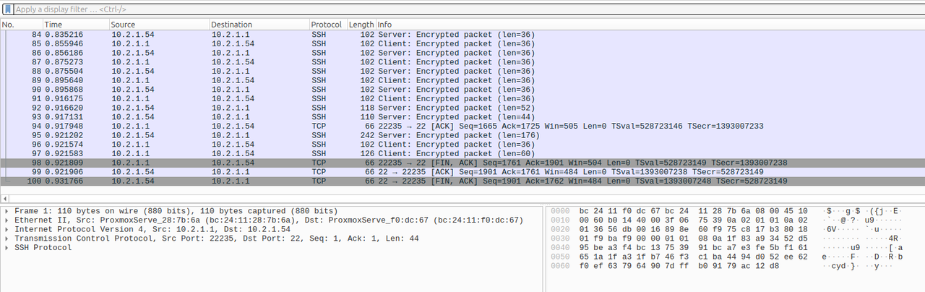The image size is (925, 292).
Task: Select packet 92 with Encrypted packet (len=52)
Action: (x=462, y=108)
